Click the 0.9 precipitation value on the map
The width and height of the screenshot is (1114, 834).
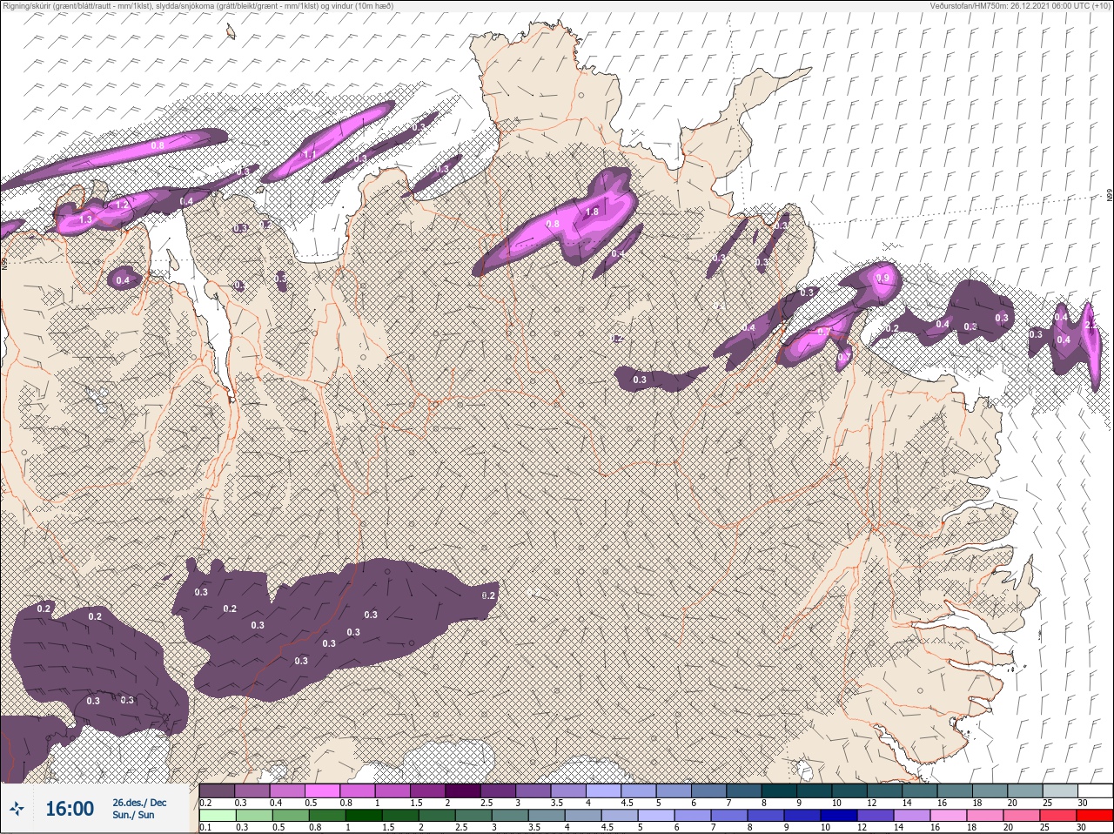tap(883, 278)
